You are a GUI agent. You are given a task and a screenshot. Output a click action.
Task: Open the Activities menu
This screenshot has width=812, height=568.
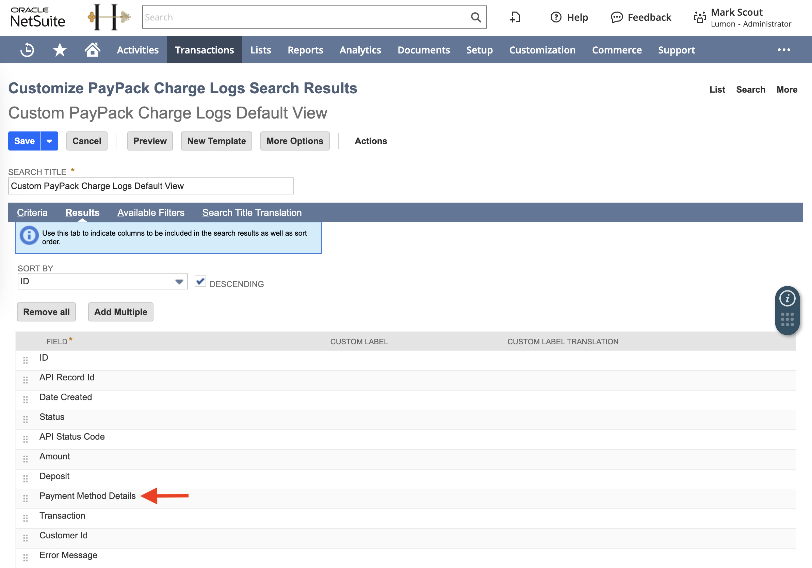[137, 50]
